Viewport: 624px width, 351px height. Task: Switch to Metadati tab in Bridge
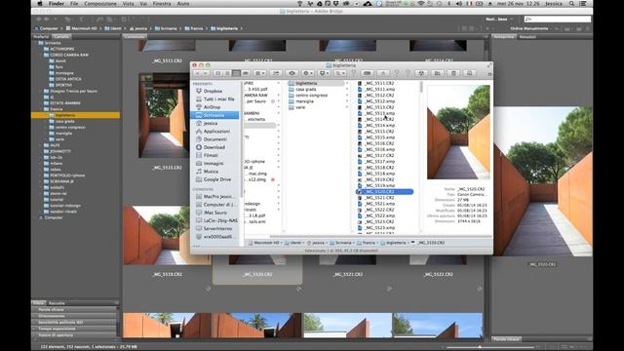[527, 37]
